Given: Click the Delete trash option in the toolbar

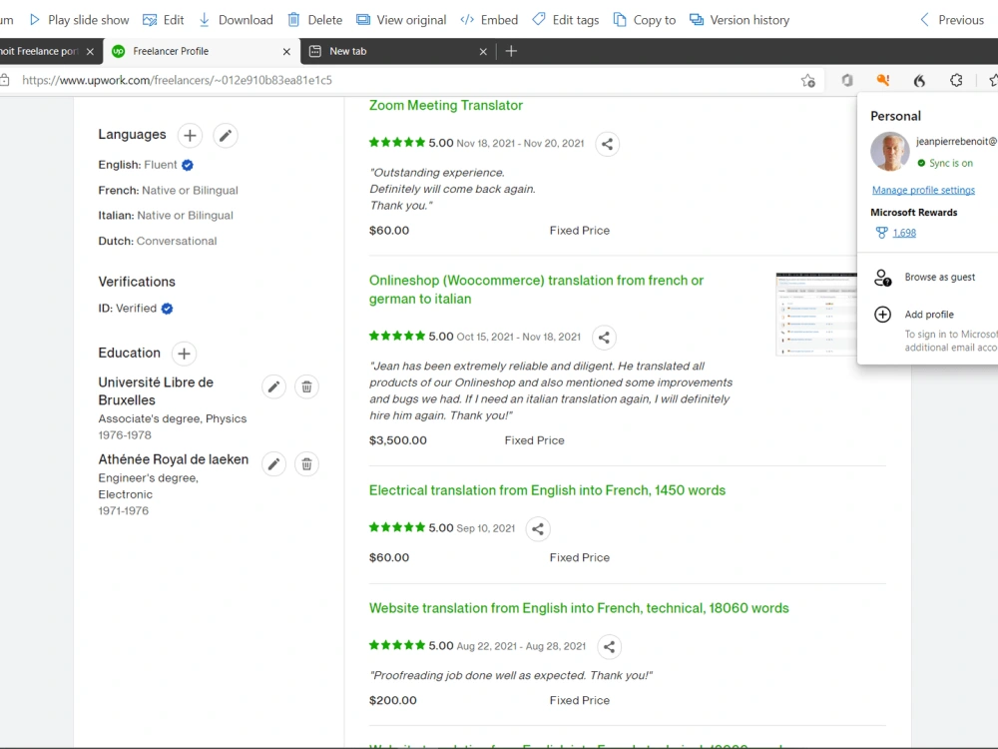Looking at the screenshot, I should pos(315,20).
